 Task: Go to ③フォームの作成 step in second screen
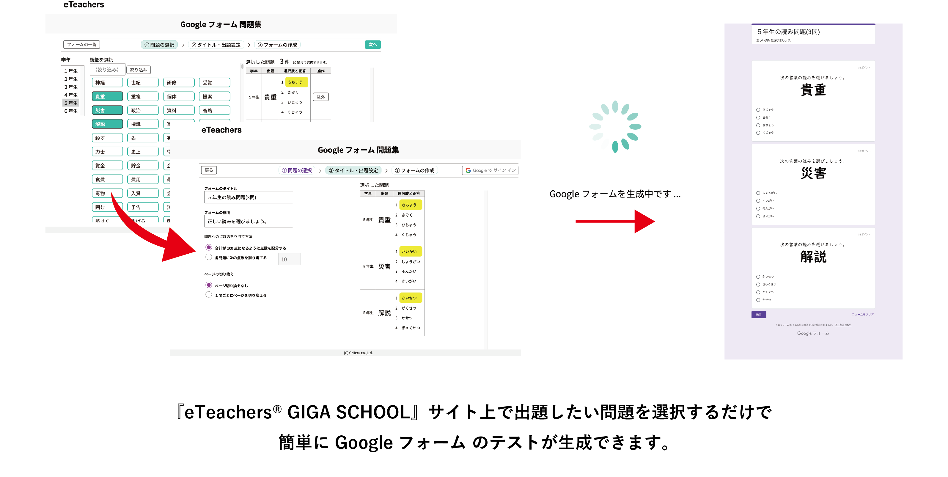414,170
